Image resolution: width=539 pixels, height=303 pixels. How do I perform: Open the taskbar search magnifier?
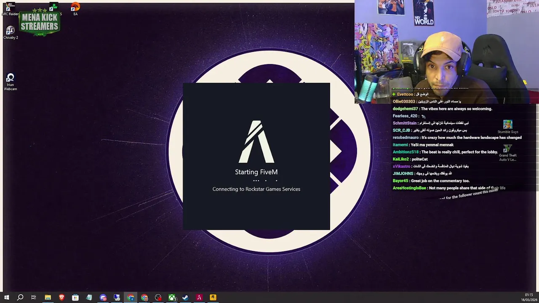(20, 298)
